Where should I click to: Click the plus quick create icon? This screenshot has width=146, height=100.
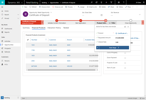(106, 3)
